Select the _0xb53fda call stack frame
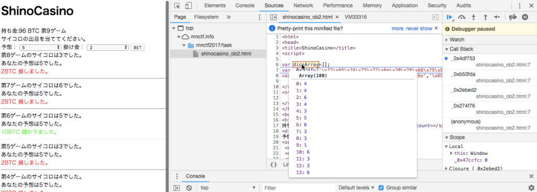This screenshot has height=192, width=537. click(x=489, y=77)
